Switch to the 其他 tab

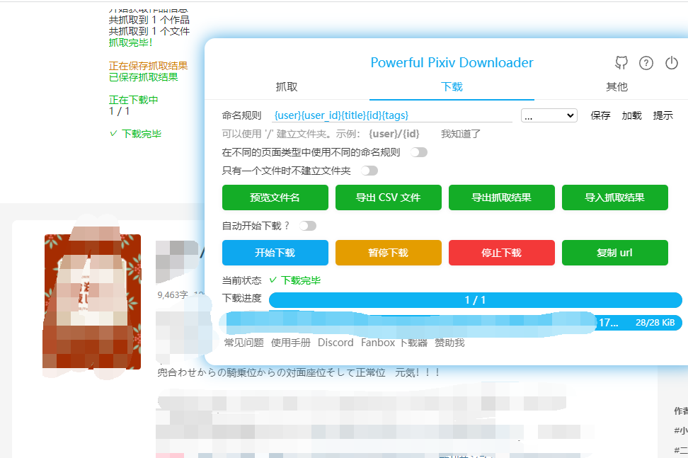pos(617,87)
